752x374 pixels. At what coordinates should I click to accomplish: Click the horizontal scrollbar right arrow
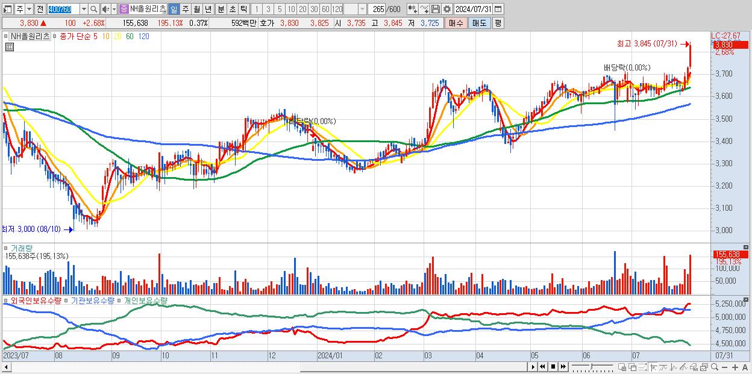pyautogui.click(x=533, y=366)
